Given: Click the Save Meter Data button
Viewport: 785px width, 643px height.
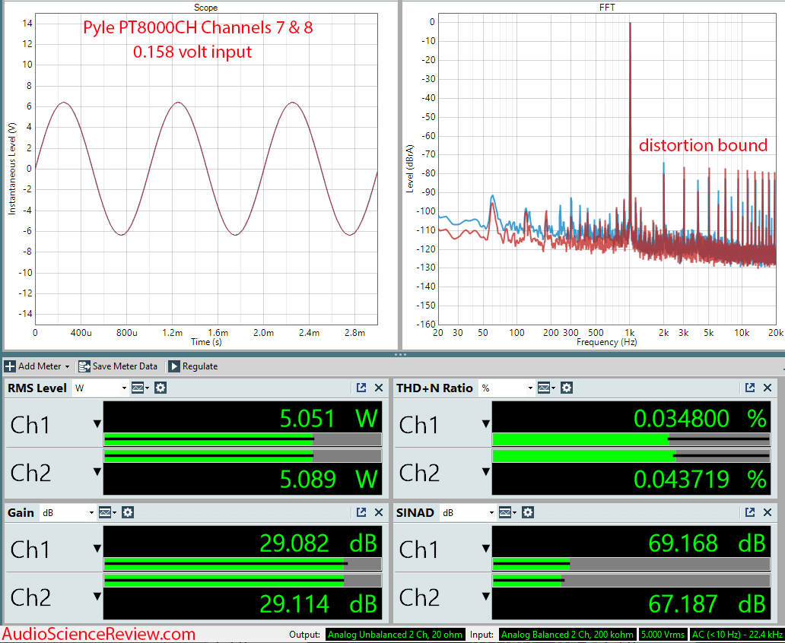Looking at the screenshot, I should coord(118,366).
